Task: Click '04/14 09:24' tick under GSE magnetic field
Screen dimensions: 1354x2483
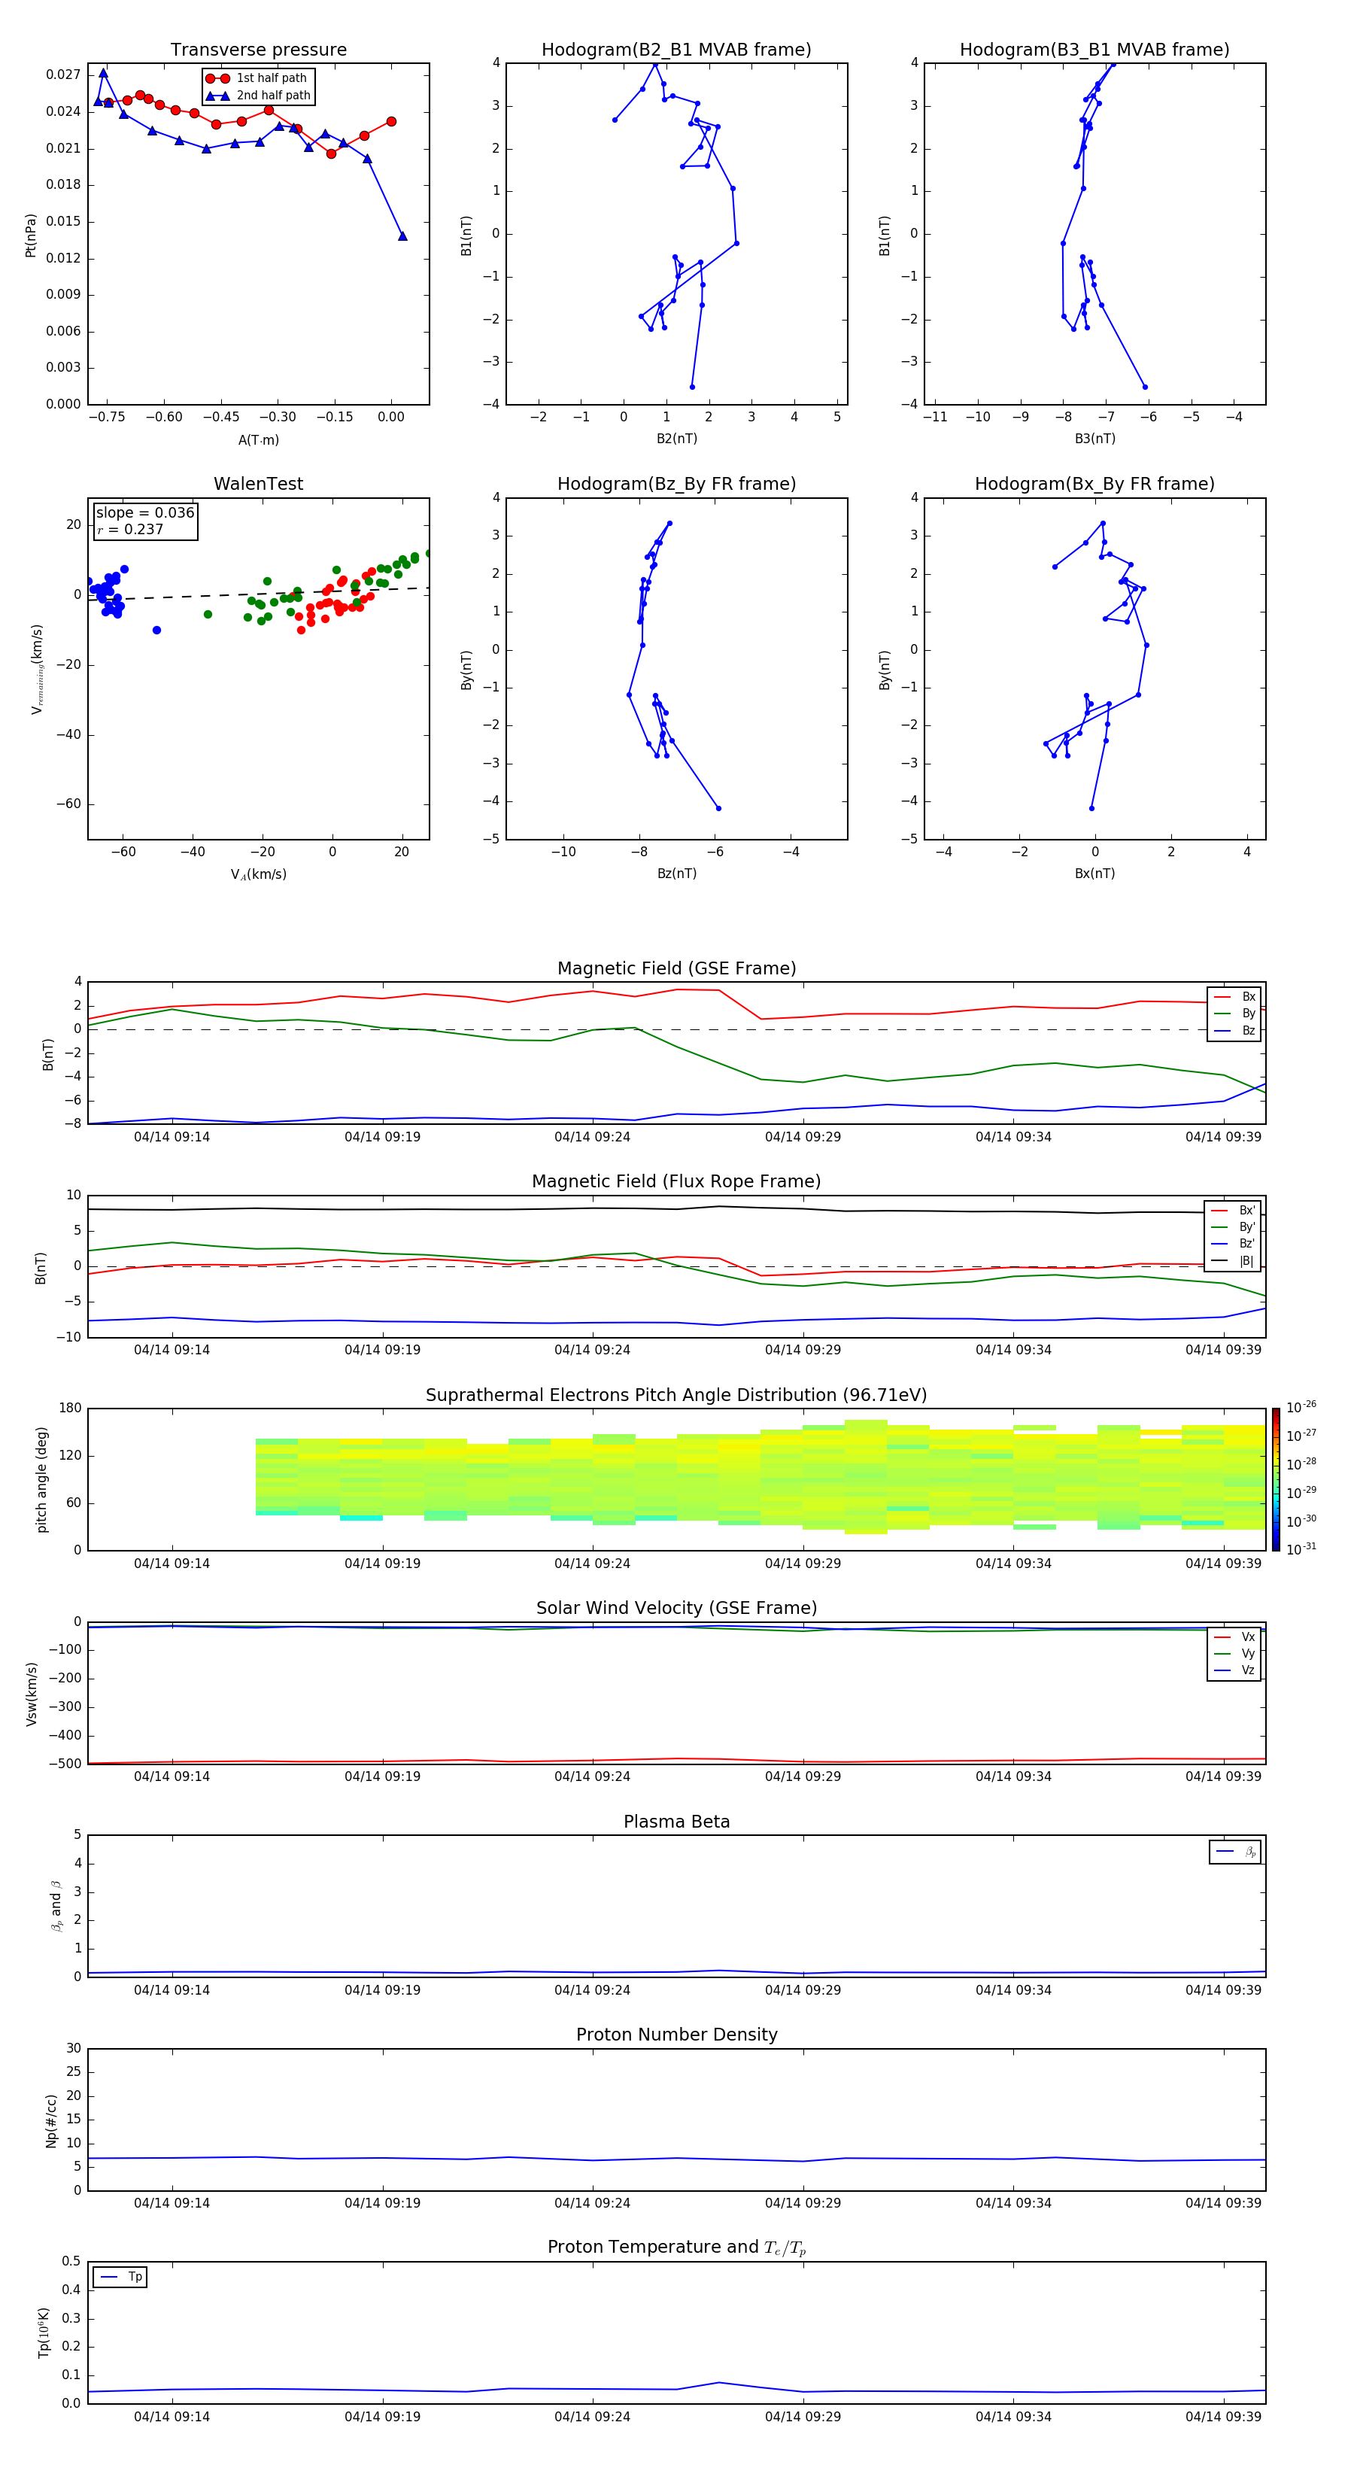Action: (592, 1136)
